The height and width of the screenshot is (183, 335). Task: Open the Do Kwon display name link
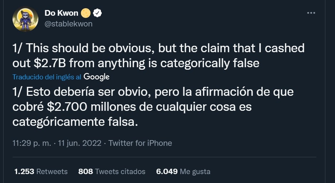61,13
